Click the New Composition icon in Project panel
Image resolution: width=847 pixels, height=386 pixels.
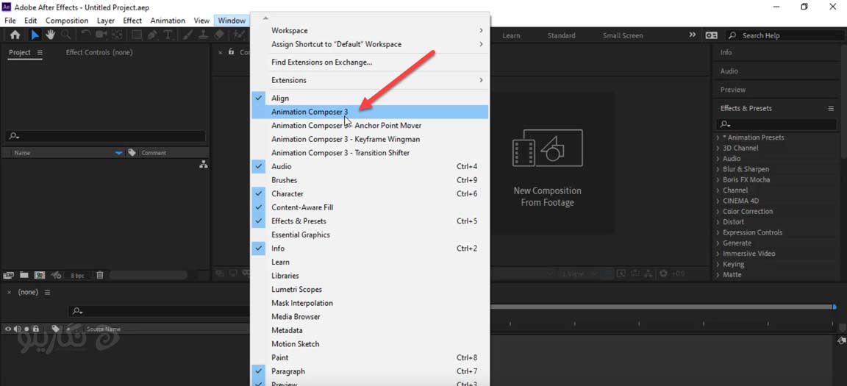click(x=40, y=275)
